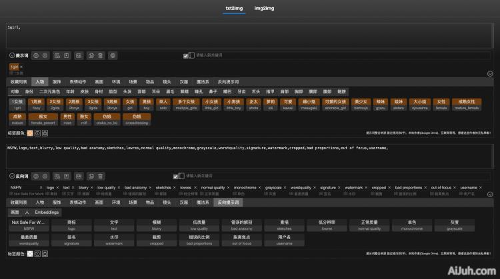Image resolution: width=500 pixels, height=279 pixels.
Task: Remove the username negative tag
Action: (481, 188)
